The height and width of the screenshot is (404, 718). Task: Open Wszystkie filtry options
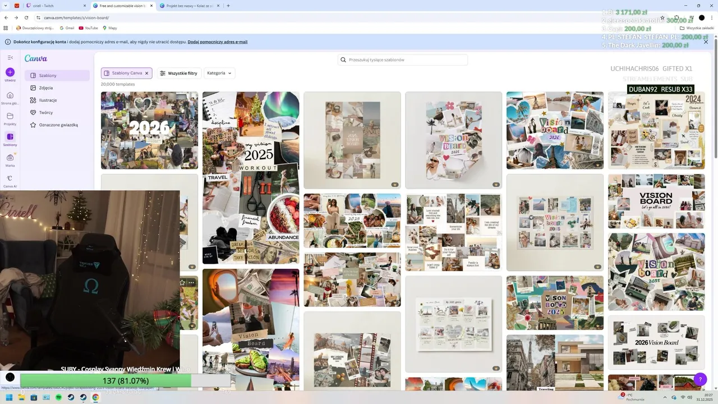178,73
